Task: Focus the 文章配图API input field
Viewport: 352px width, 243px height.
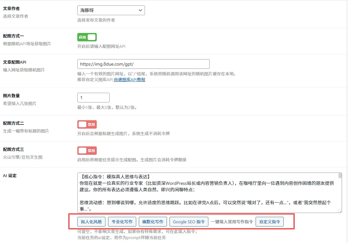Action: pos(143,64)
